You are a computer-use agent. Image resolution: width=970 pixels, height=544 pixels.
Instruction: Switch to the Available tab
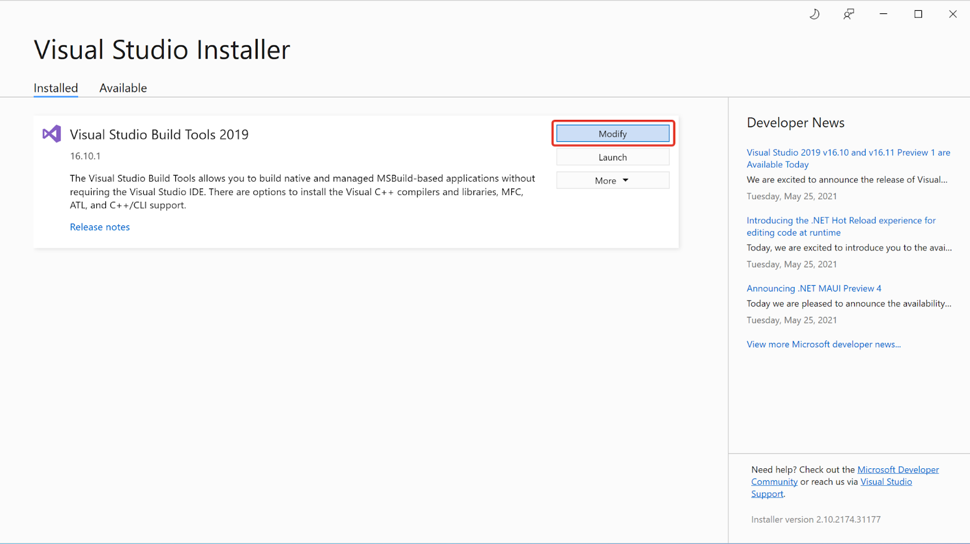click(123, 88)
